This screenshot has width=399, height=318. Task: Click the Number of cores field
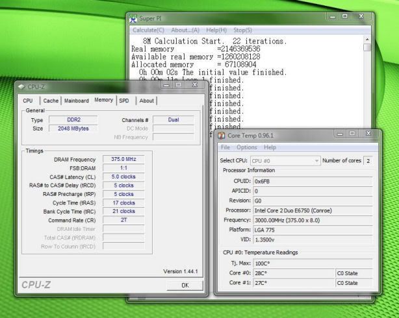pyautogui.click(x=368, y=161)
